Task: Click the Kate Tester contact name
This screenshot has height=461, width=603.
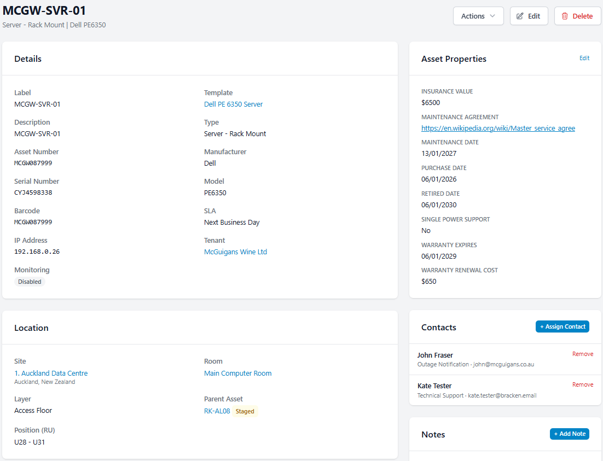Action: coord(434,386)
